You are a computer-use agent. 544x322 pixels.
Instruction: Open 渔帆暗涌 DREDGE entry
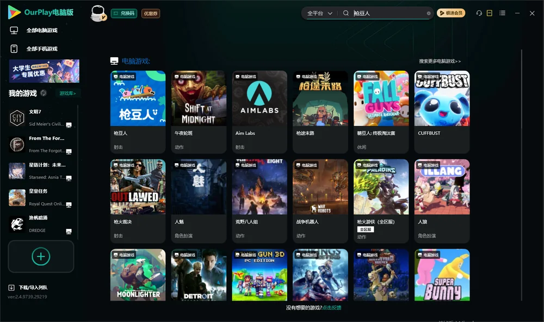click(x=41, y=224)
